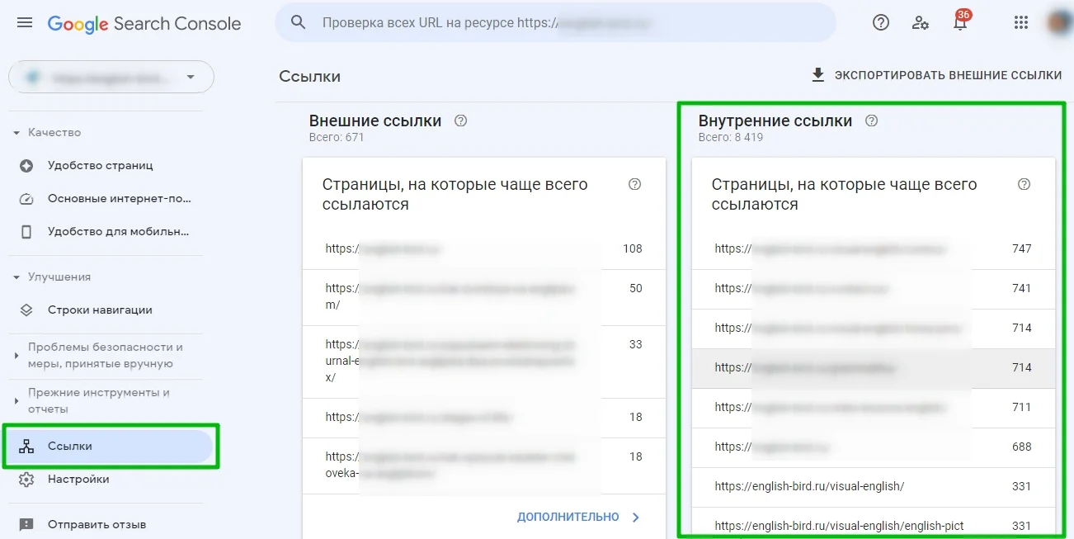Open the property selector dropdown
1074x539 pixels.
(x=111, y=77)
